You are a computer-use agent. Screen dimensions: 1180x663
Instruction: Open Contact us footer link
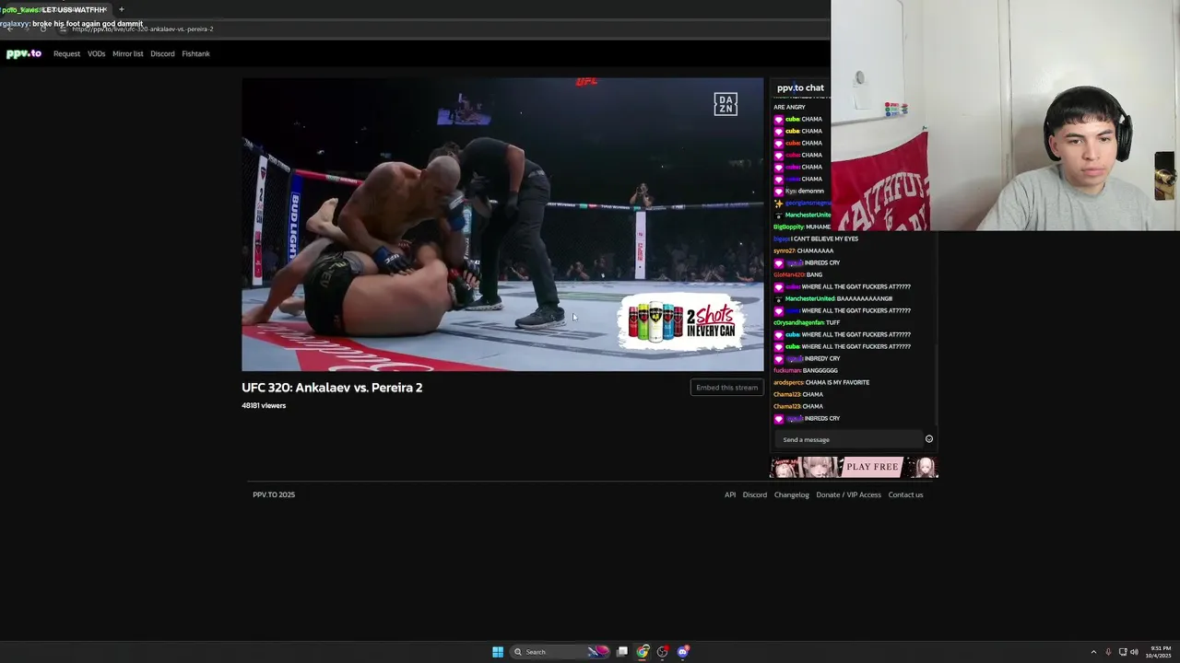click(905, 494)
